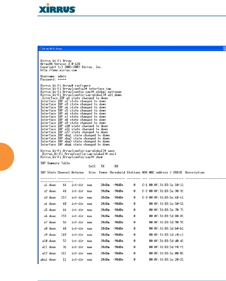Click MAC address 00:0f:7d:03:5d:d0-d1 in a10 row
The height and width of the screenshot is (281, 226).
tap(166, 241)
